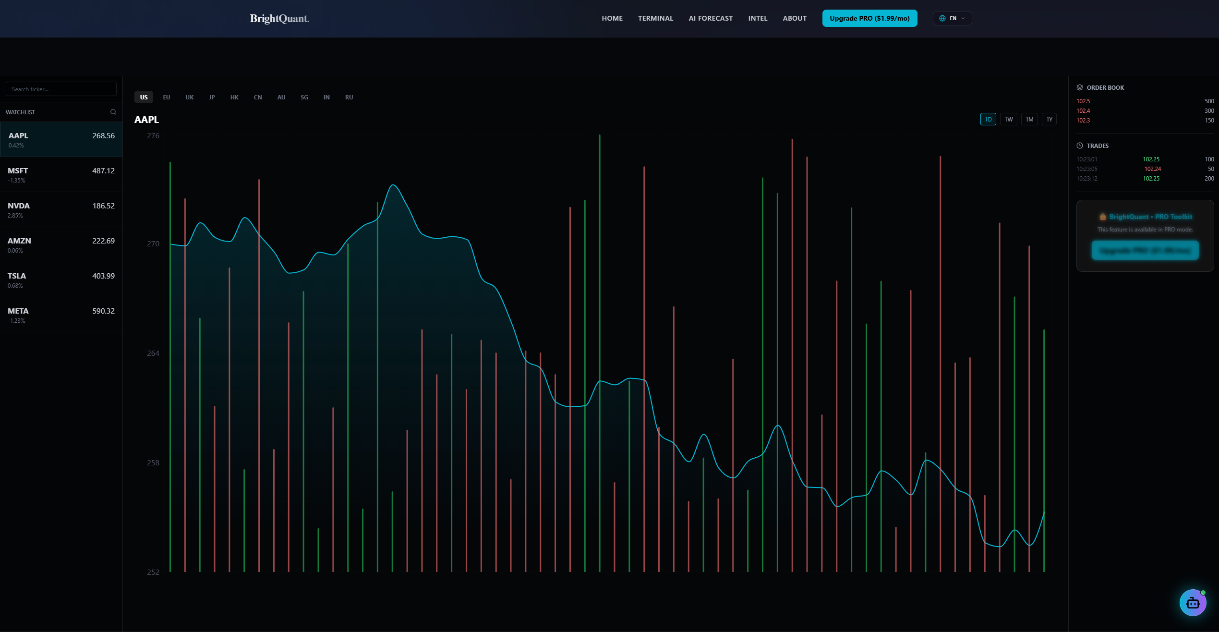
Task: Switch chart timeframe to 1M
Action: pos(1029,119)
